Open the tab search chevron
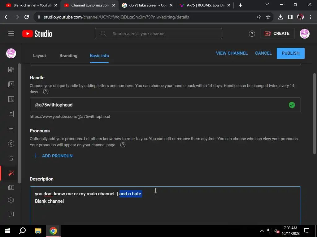 (x=267, y=4)
